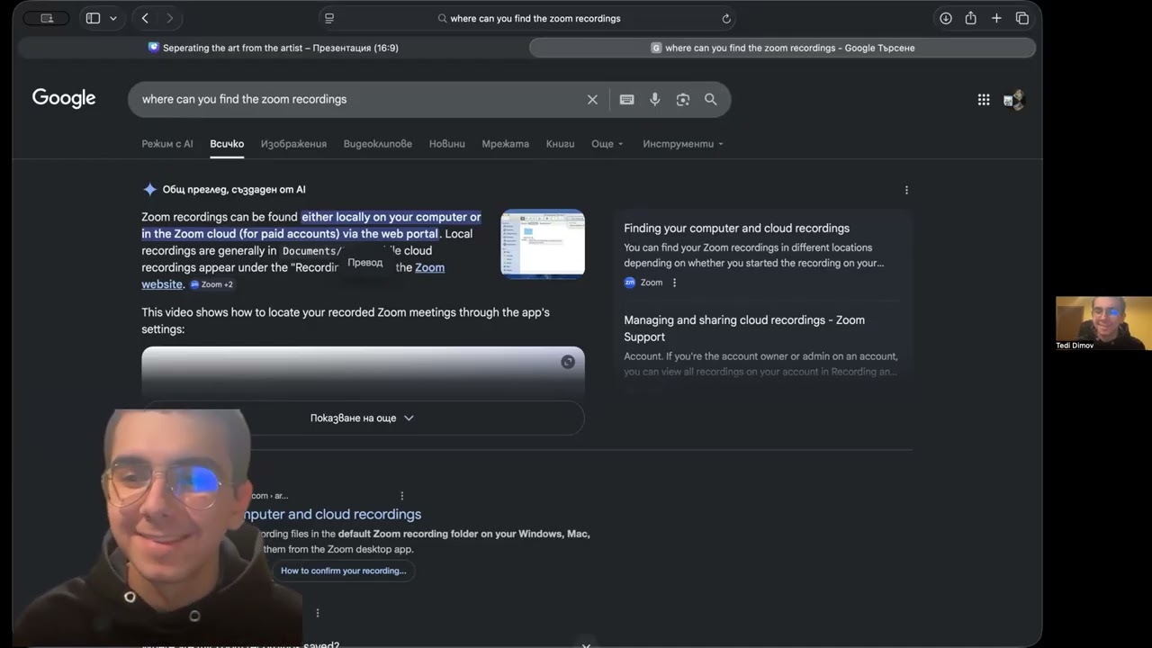
Task: Switch to 'Seperating the art from the artist' tab
Action: click(x=273, y=48)
